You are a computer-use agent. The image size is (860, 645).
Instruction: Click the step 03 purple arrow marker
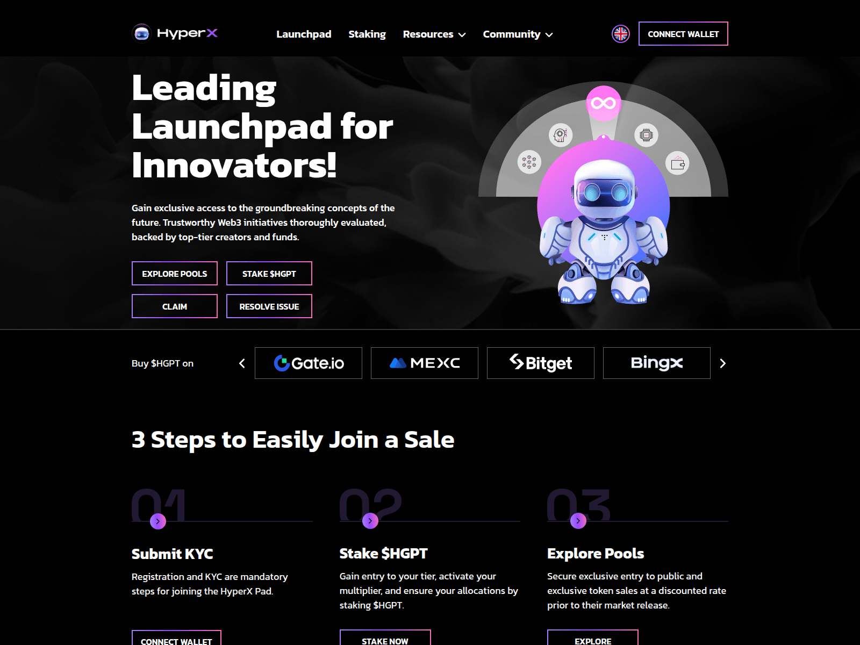578,521
